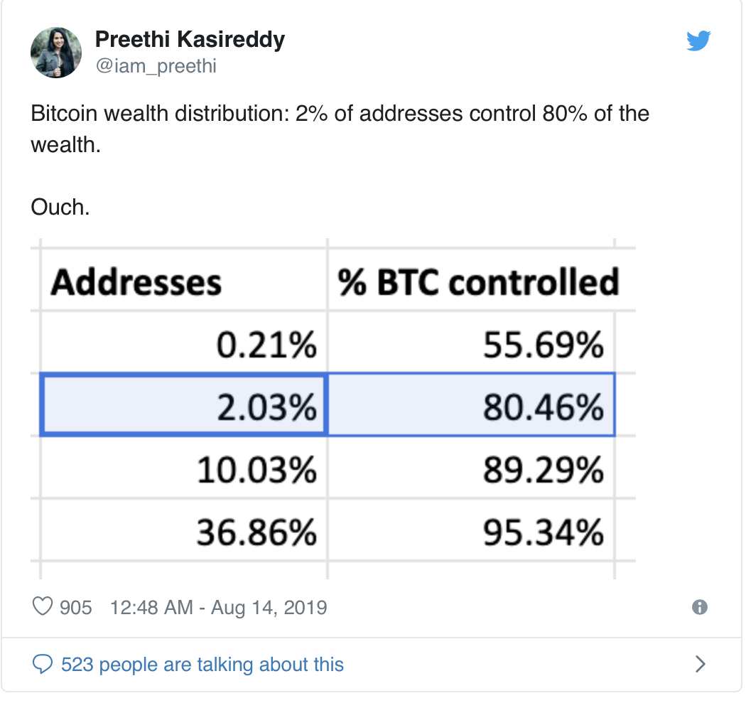Click the Preethi Kasireddy display name

[x=190, y=39]
